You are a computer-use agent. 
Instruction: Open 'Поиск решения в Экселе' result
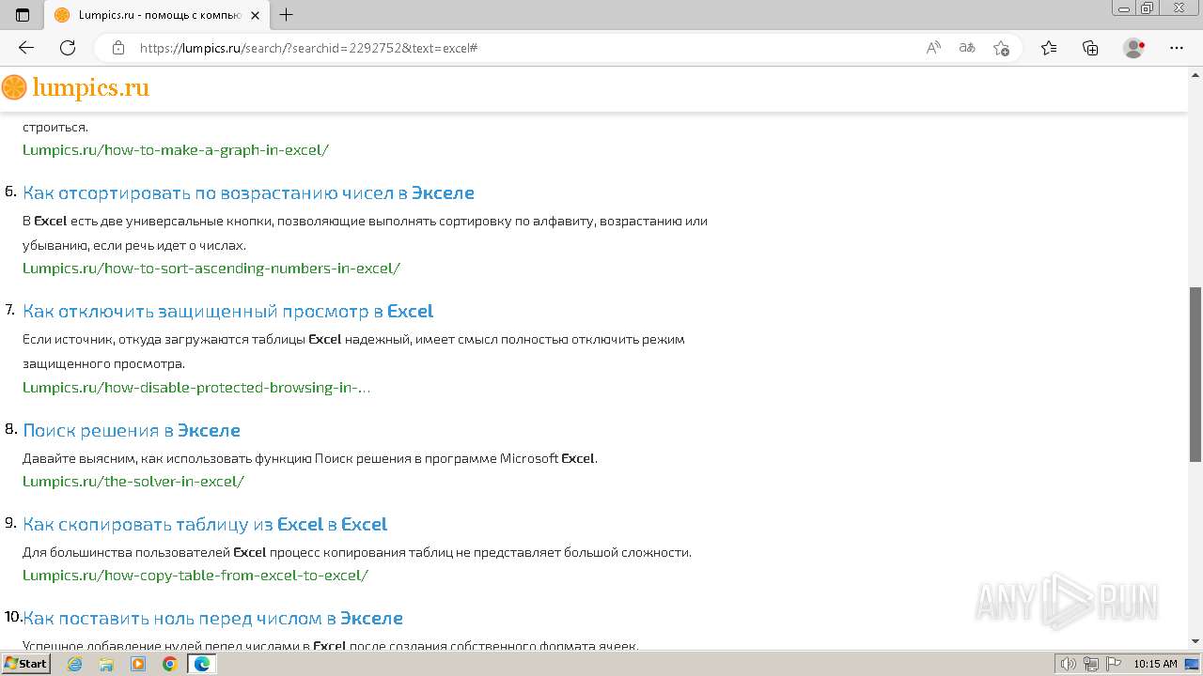click(x=132, y=430)
